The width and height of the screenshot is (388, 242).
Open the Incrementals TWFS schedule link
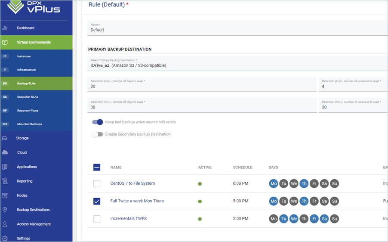point(128,219)
